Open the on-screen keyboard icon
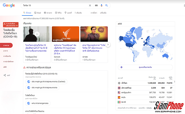 coord(96,5)
